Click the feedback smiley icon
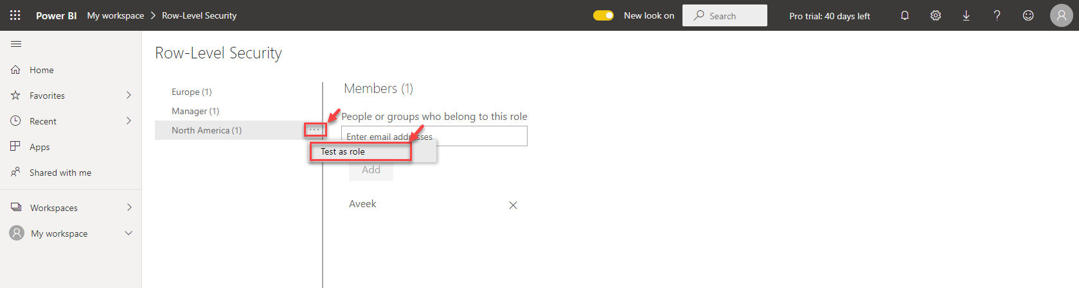Screen dimensions: 1079x288 [x=1028, y=15]
